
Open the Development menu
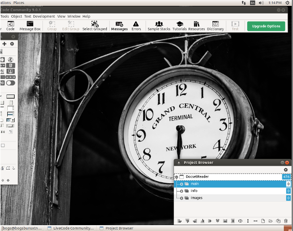pyautogui.click(x=44, y=16)
